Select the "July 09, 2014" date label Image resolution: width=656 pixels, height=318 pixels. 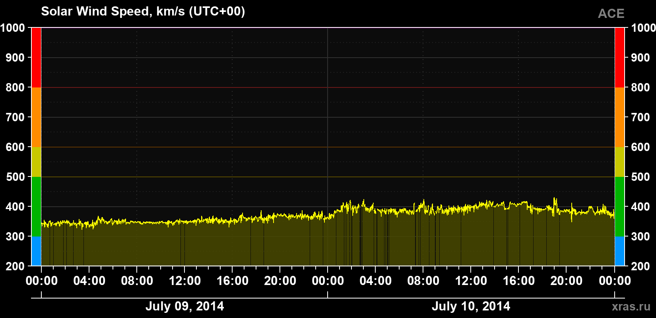point(184,306)
